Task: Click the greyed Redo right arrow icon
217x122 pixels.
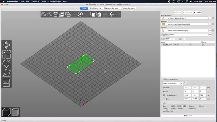Action: (118, 14)
